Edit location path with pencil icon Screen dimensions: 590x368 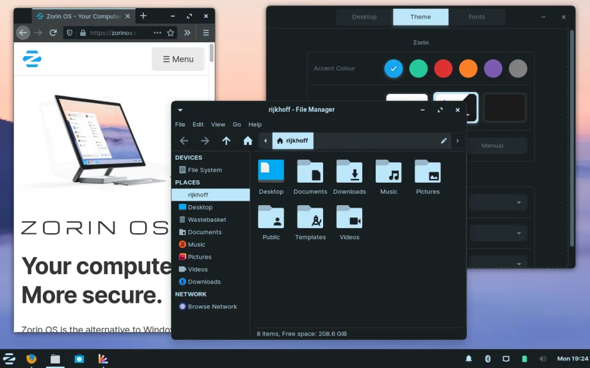[x=443, y=141]
